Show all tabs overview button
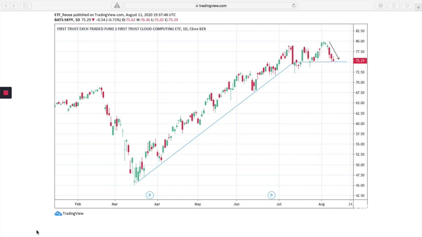422x237 pixels. [407, 6]
